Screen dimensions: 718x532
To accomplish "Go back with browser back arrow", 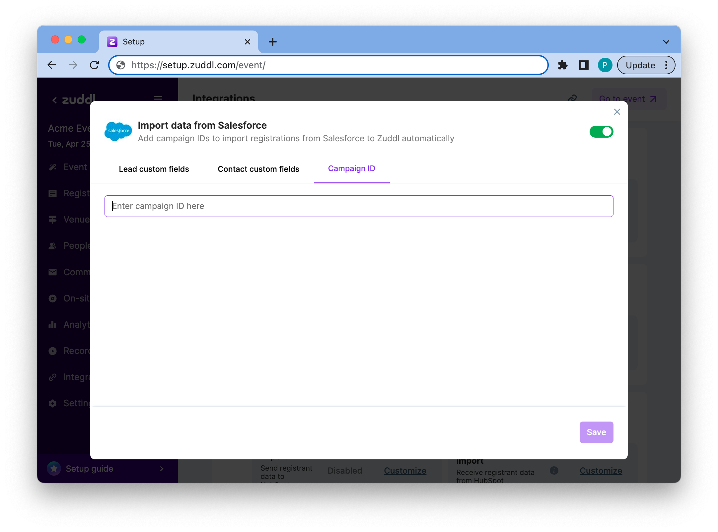I will (52, 65).
